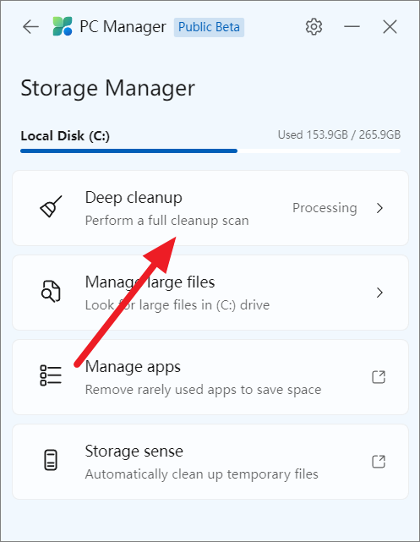420x542 pixels.
Task: Click the PC Manager logo icon
Action: (x=63, y=26)
